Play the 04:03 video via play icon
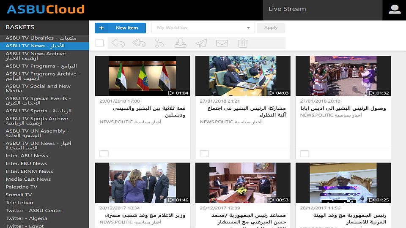This screenshot has height=228, width=406. [271, 93]
